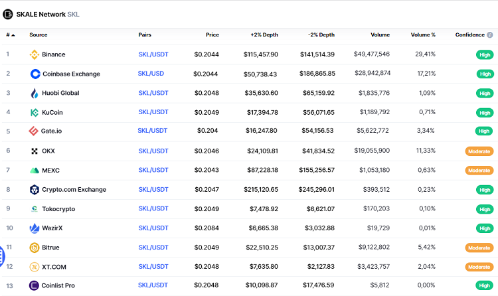Click the SKALE Network logo at top
The image size is (498, 296).
[8, 14]
